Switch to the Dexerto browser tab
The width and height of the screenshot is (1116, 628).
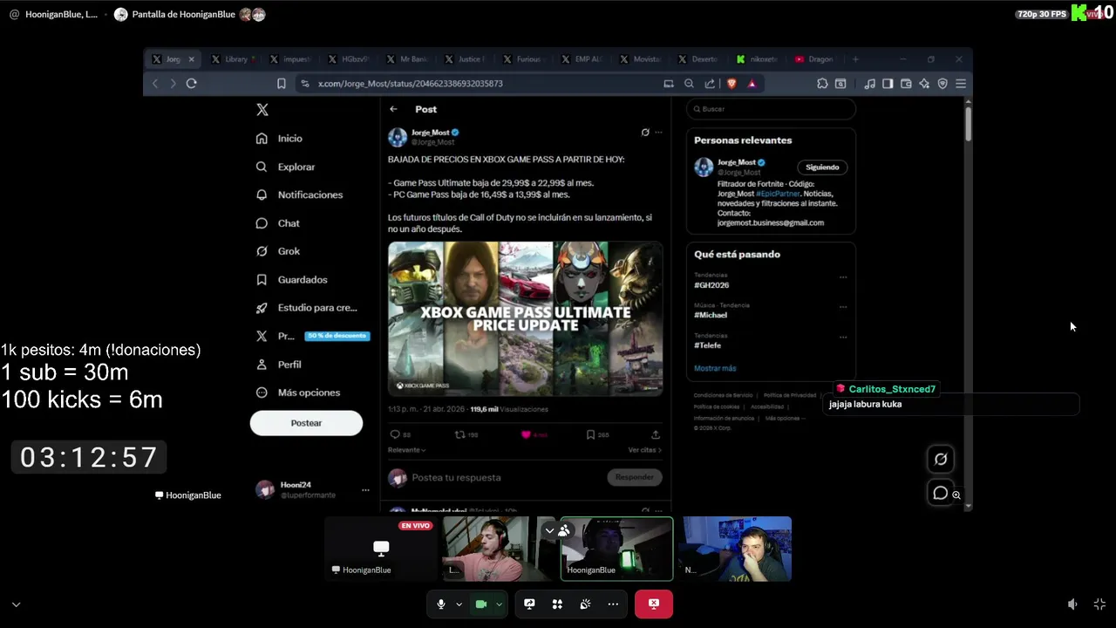[x=700, y=59]
